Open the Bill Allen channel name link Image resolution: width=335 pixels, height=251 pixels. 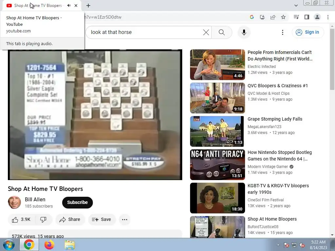point(35,200)
